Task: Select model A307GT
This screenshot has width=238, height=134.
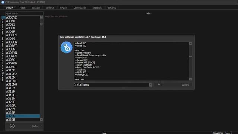Action: [x=23, y=67]
